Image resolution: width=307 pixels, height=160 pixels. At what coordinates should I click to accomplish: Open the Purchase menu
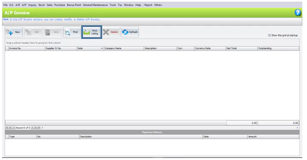(x=60, y=5)
